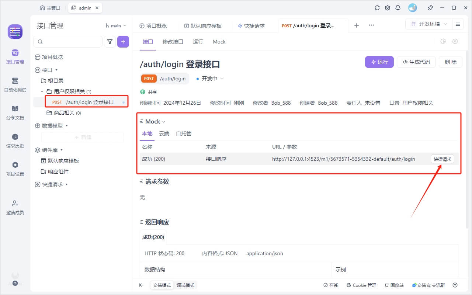Viewport: 472px width, 295px height.
Task: Open 分享文档 sidebar section
Action: coord(15,112)
